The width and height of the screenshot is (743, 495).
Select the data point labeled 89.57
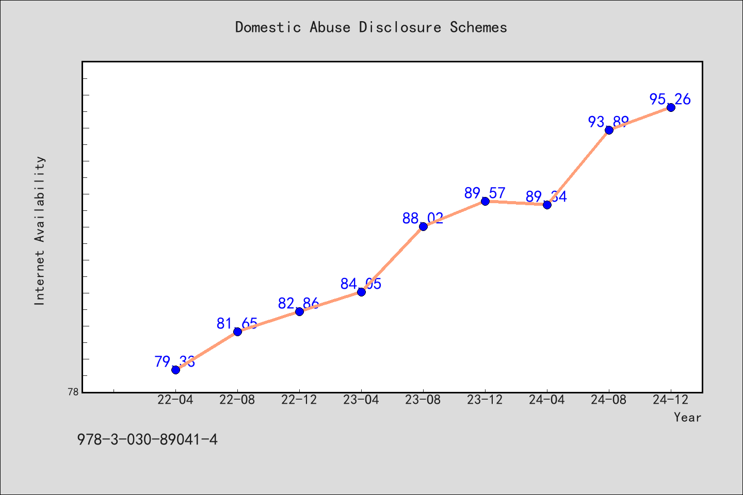tap(485, 201)
